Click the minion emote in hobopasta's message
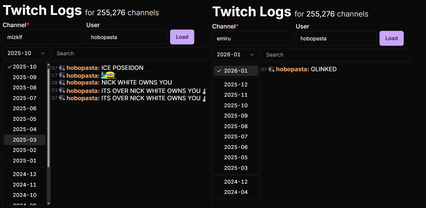The height and width of the screenshot is (208, 426). tap(108, 75)
